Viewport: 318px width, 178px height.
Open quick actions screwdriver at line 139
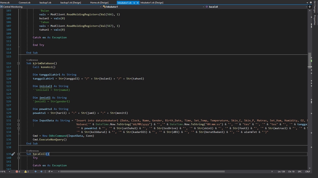click(13, 154)
